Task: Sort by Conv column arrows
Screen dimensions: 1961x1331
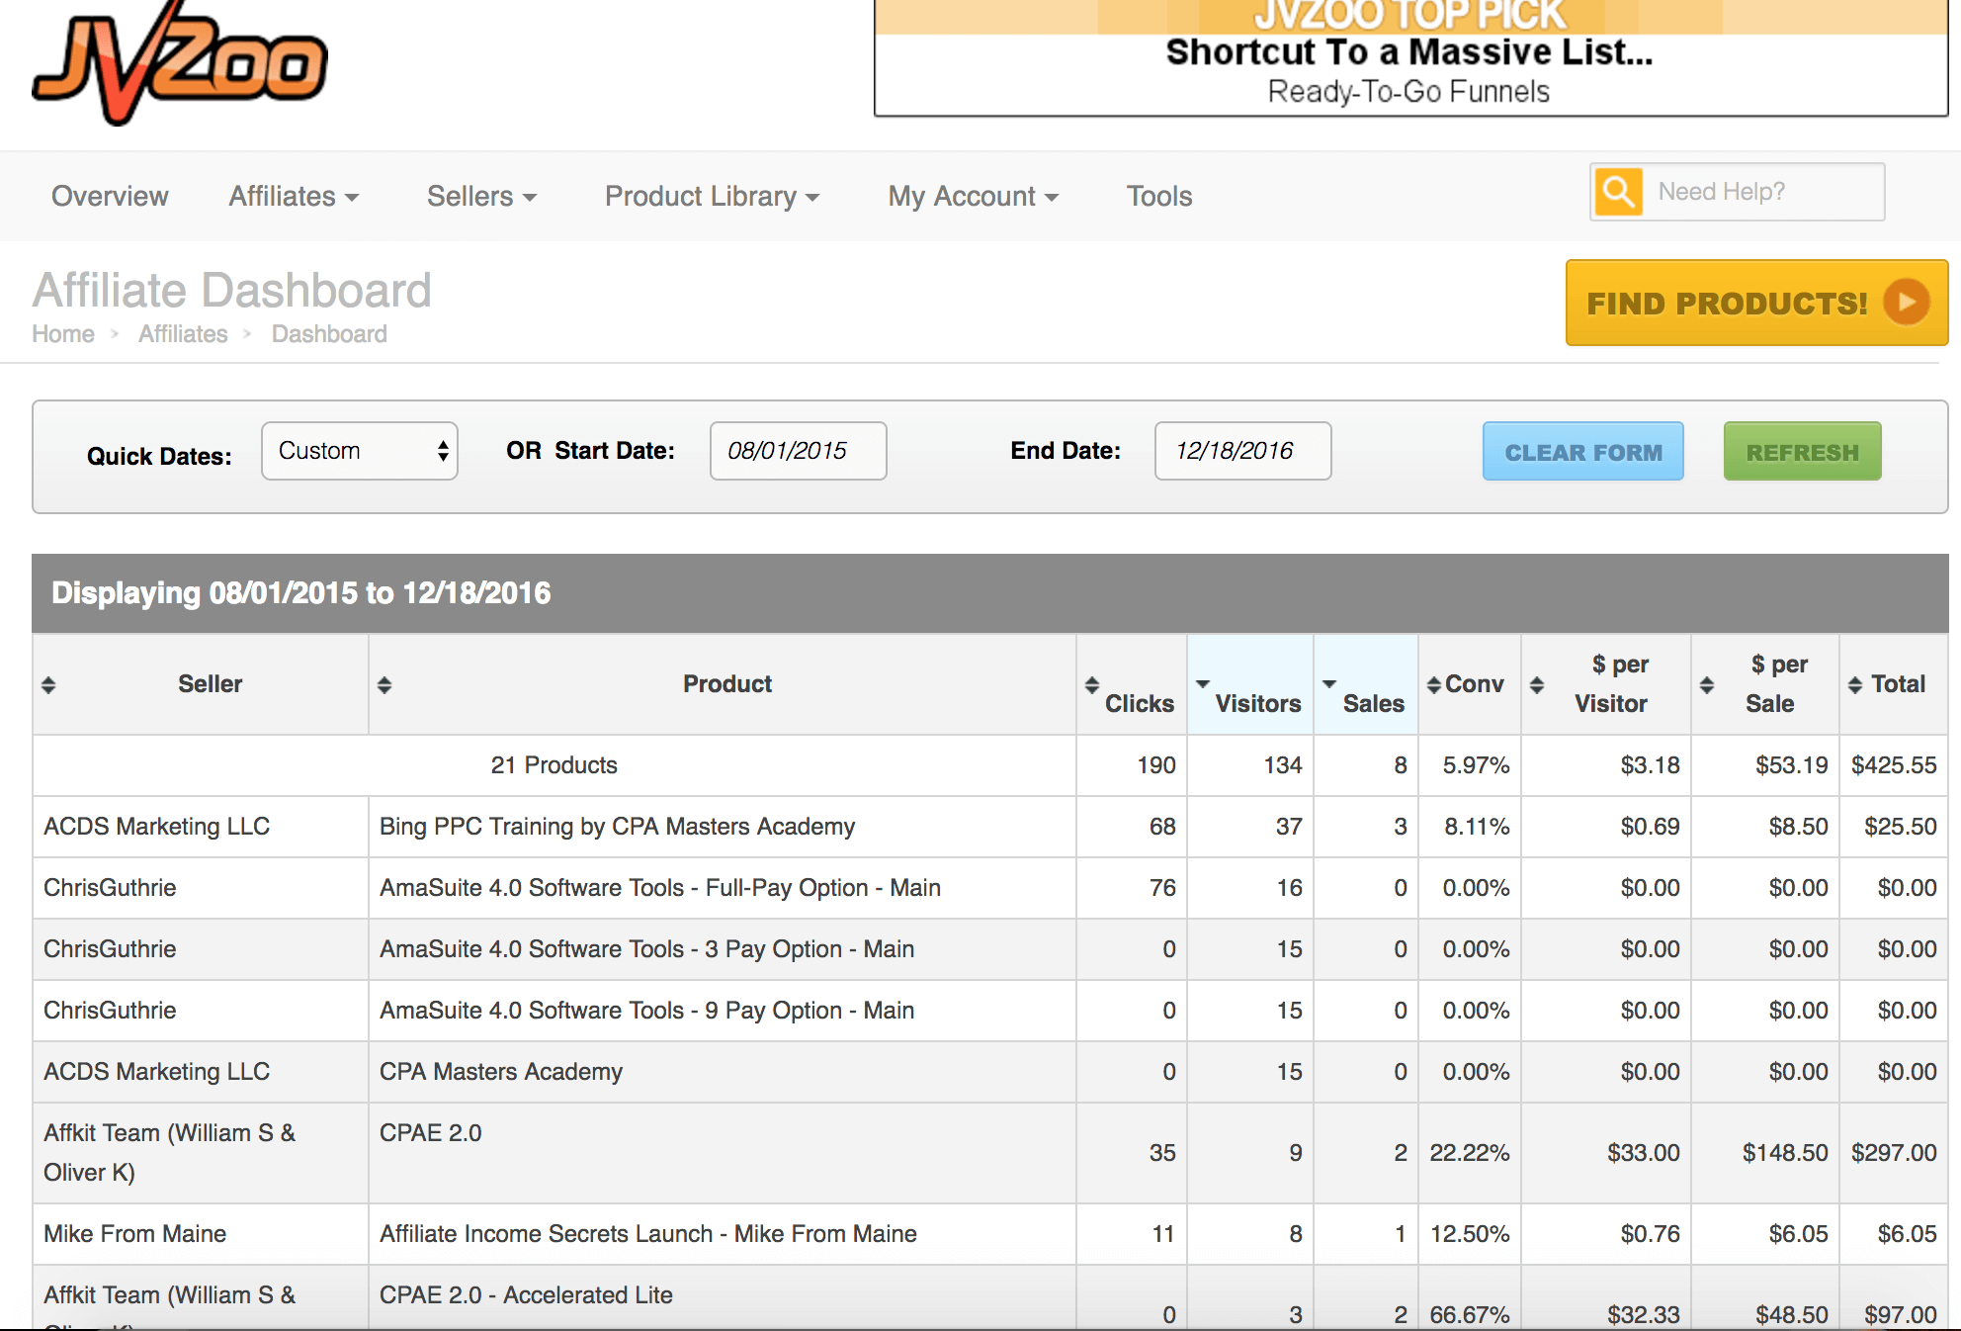Action: pos(1433,684)
